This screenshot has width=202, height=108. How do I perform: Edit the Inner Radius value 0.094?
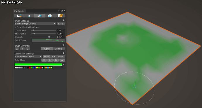61,34
